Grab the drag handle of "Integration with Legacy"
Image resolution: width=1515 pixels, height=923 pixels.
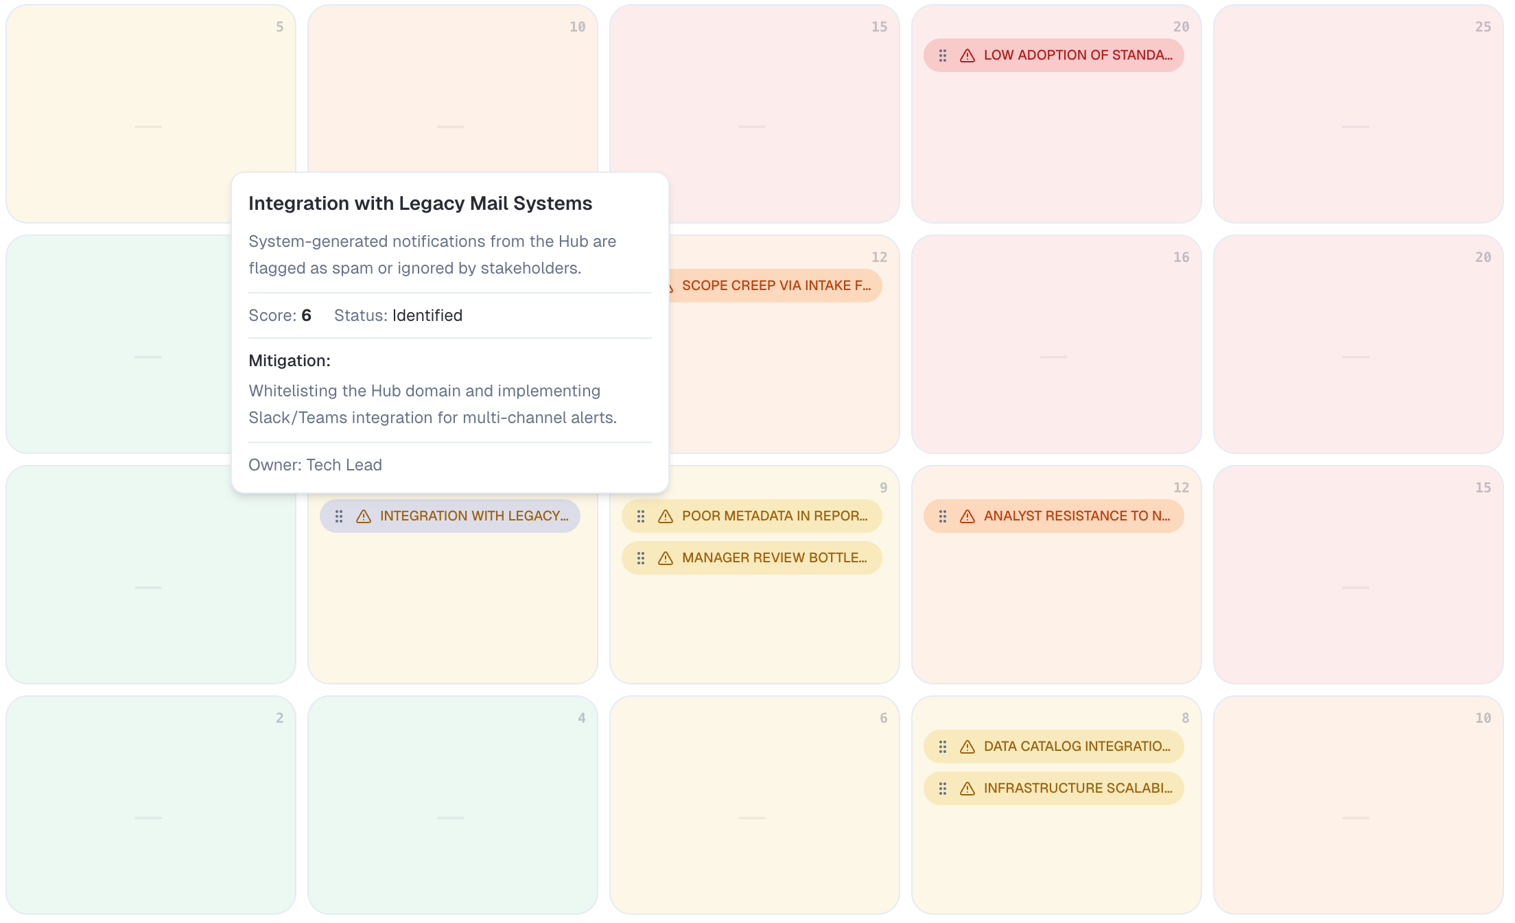click(339, 516)
